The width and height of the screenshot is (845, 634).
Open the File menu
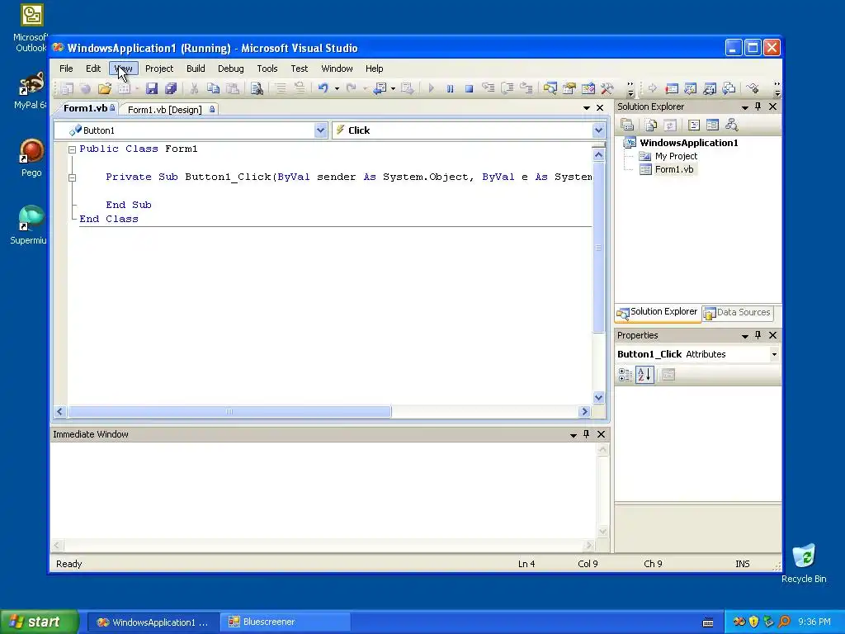point(66,69)
